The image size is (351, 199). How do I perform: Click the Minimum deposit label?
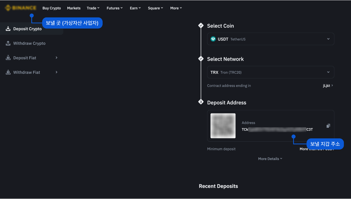[221, 149]
